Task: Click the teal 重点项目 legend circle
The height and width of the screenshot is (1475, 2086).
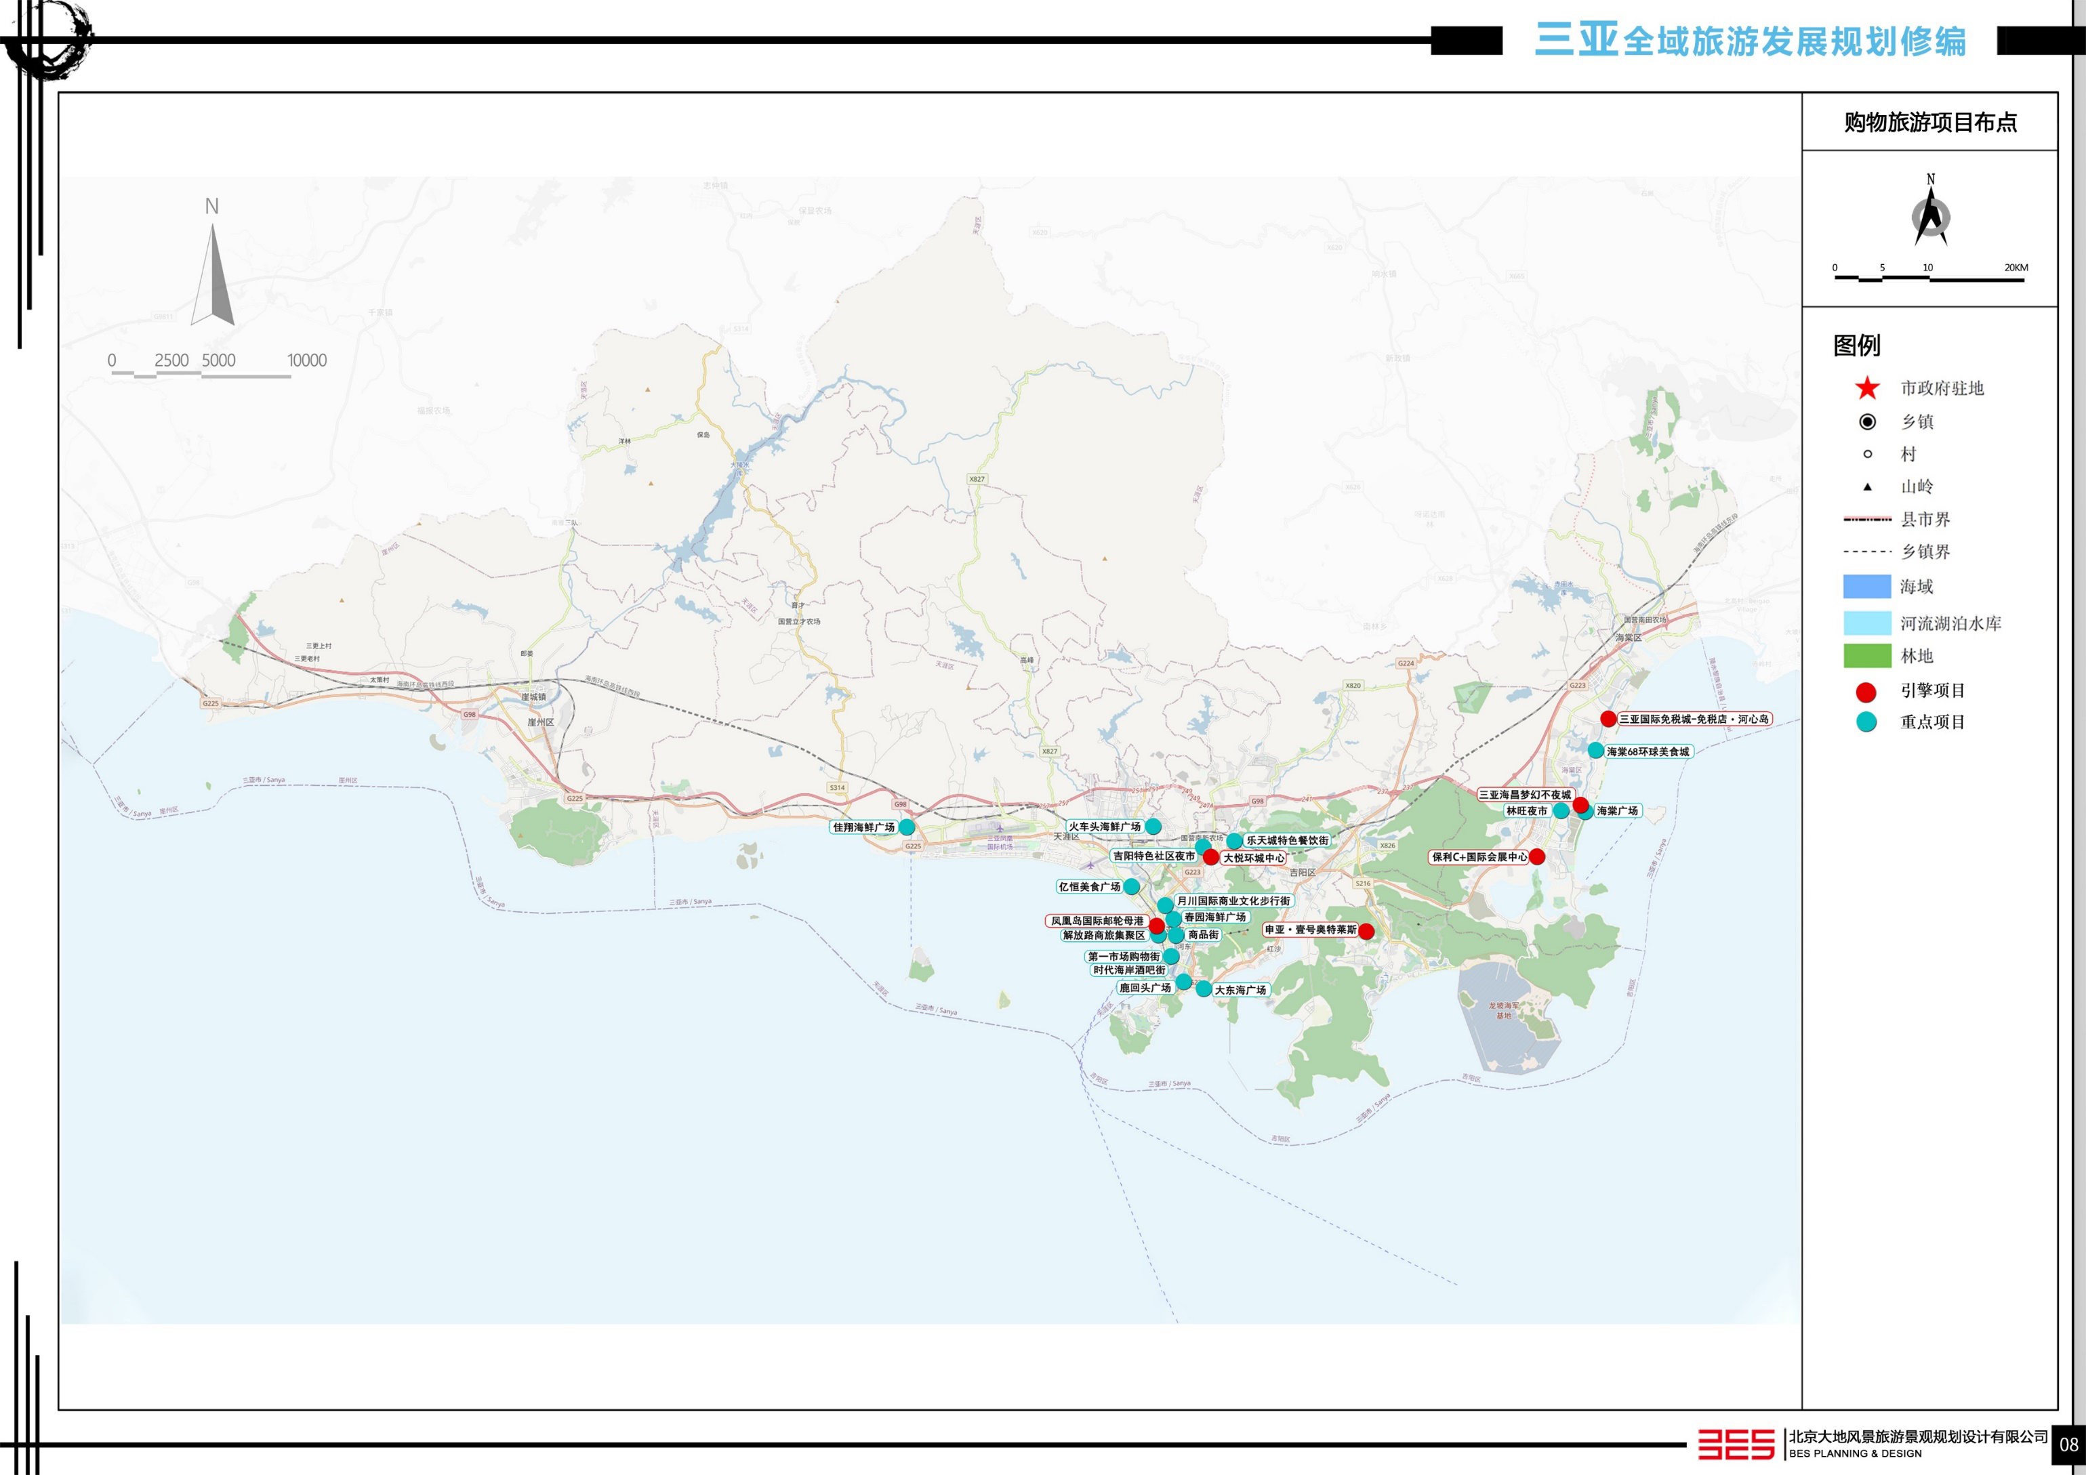Action: (x=1865, y=722)
